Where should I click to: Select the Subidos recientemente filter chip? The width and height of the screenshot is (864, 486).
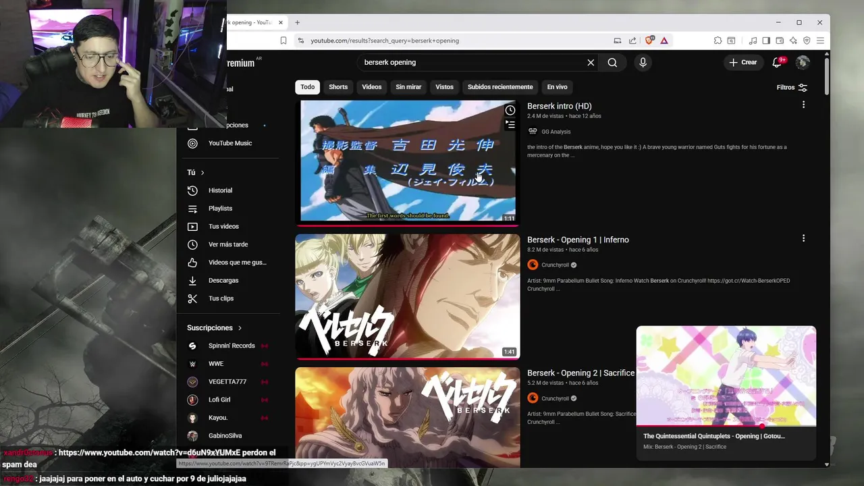[x=500, y=87]
